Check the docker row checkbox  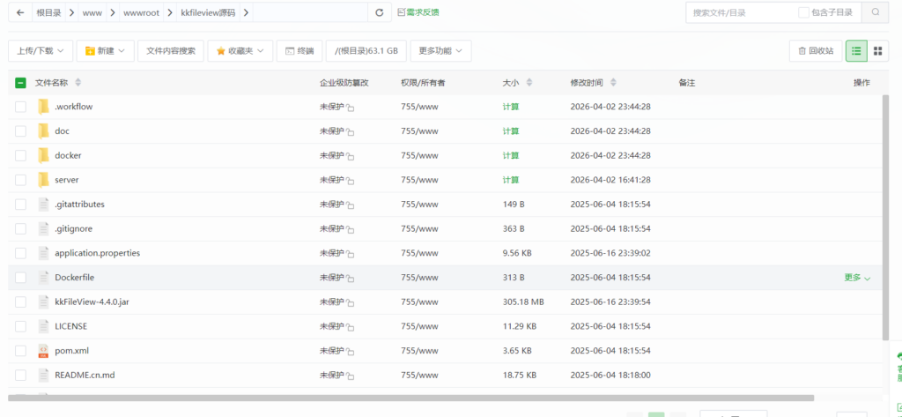tap(20, 155)
